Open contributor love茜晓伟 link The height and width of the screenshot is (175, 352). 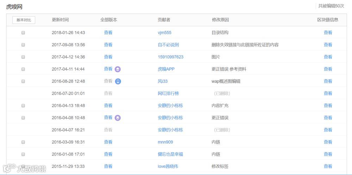tap(168, 166)
